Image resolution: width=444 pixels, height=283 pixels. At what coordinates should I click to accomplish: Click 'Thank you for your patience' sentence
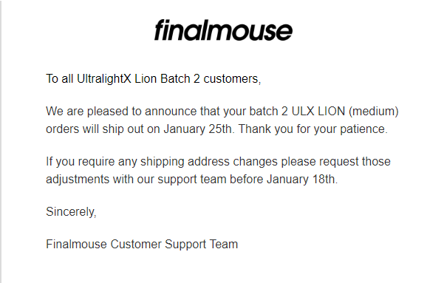point(312,129)
